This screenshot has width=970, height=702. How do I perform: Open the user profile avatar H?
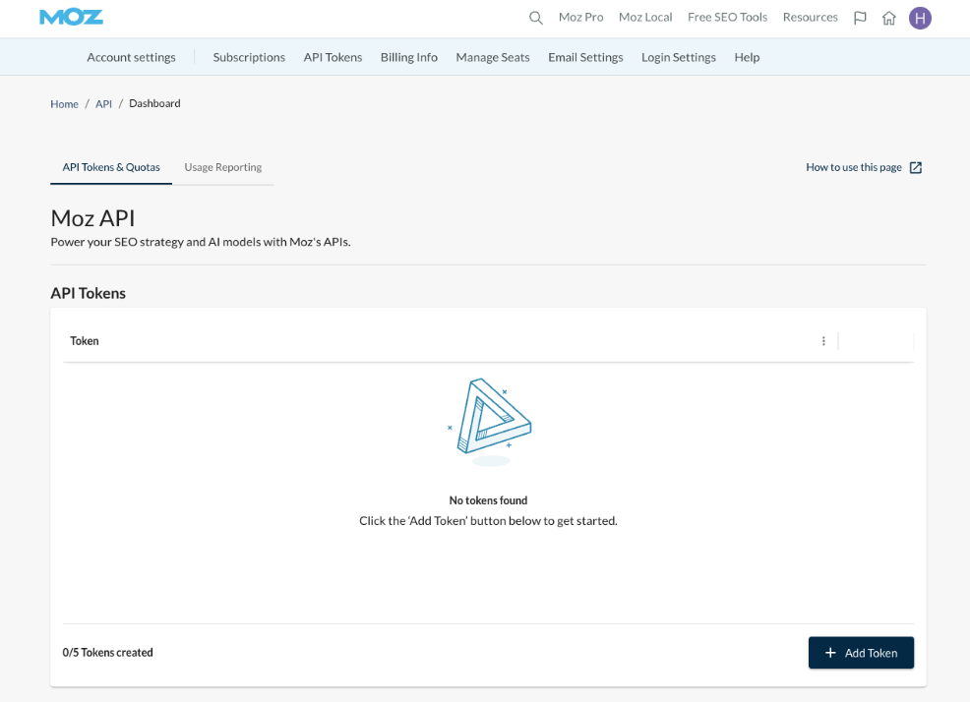click(920, 18)
